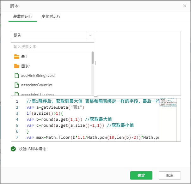Click the associated:boolean file icon
The image size is (191, 184).
click(x=17, y=94)
